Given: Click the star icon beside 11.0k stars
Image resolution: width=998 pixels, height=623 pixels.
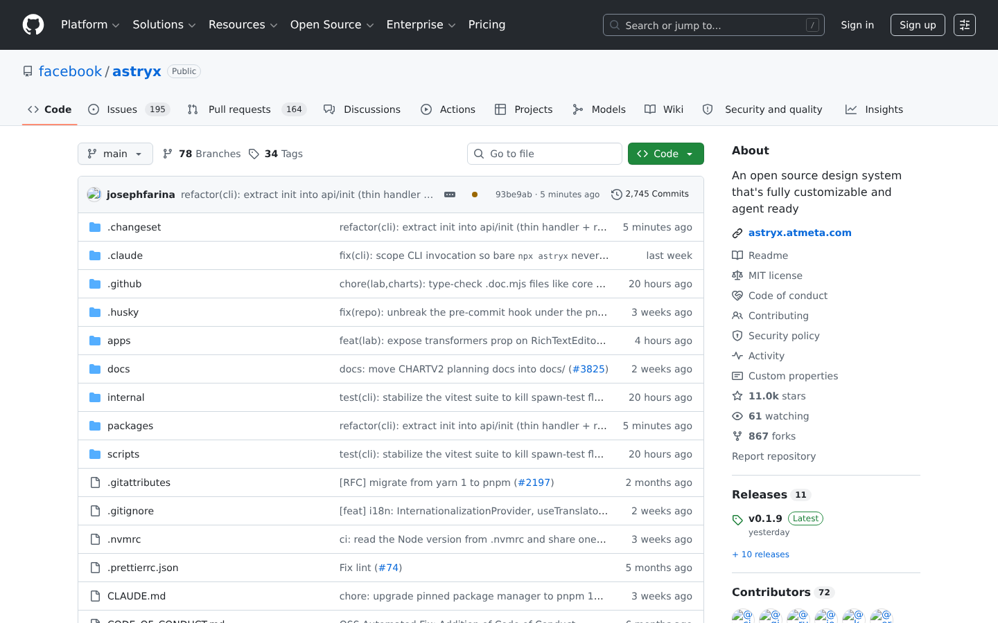Looking at the screenshot, I should click(x=737, y=396).
